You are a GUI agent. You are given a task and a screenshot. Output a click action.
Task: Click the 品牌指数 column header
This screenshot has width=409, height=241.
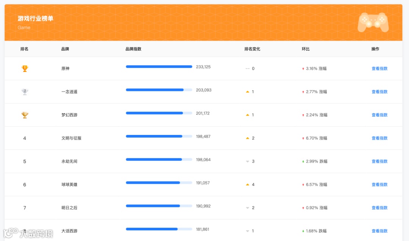click(133, 49)
